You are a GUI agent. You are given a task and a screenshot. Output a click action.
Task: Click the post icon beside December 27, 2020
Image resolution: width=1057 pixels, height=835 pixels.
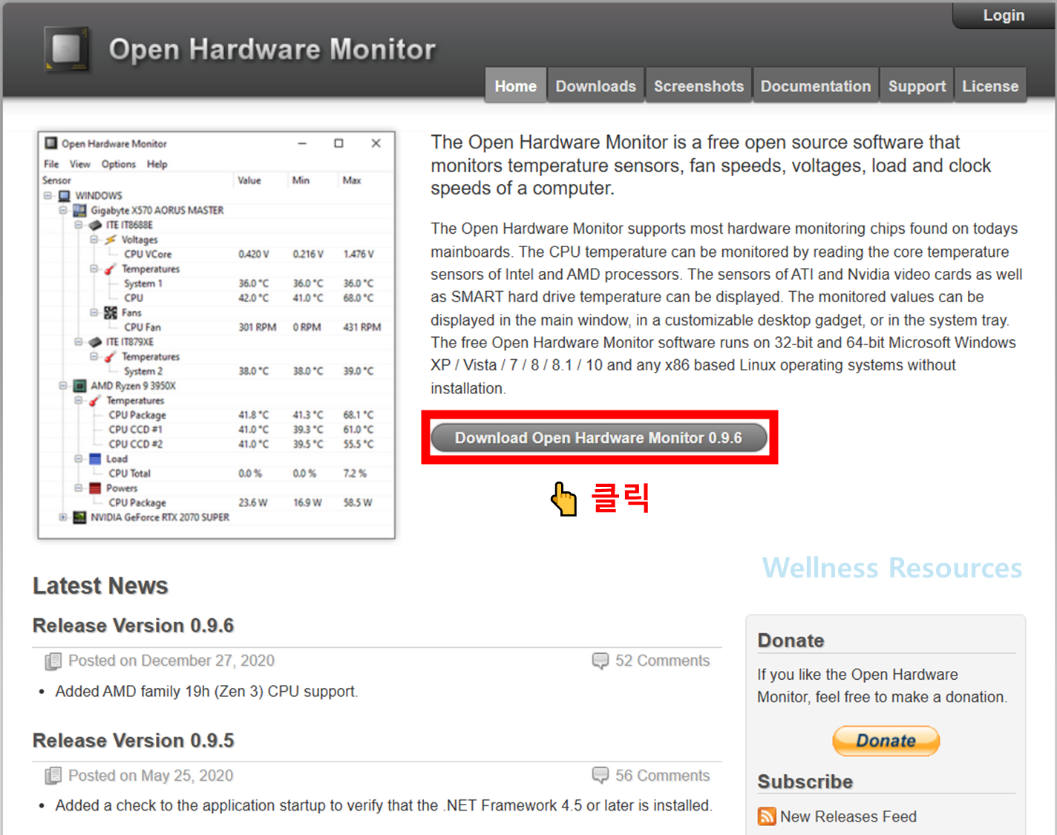(x=53, y=661)
